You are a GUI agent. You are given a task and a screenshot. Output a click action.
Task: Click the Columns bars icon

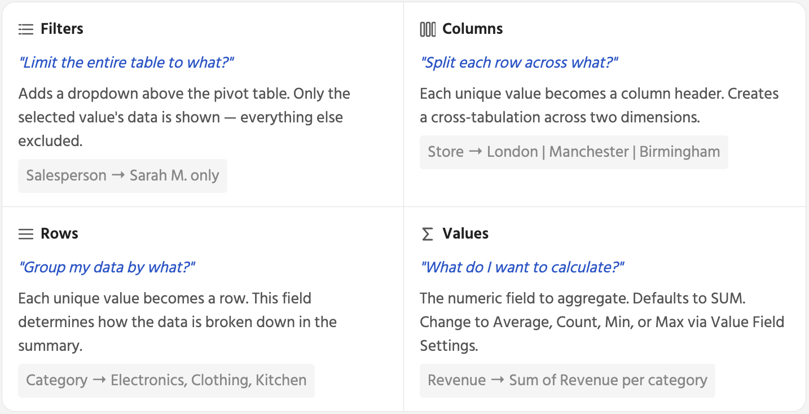428,29
